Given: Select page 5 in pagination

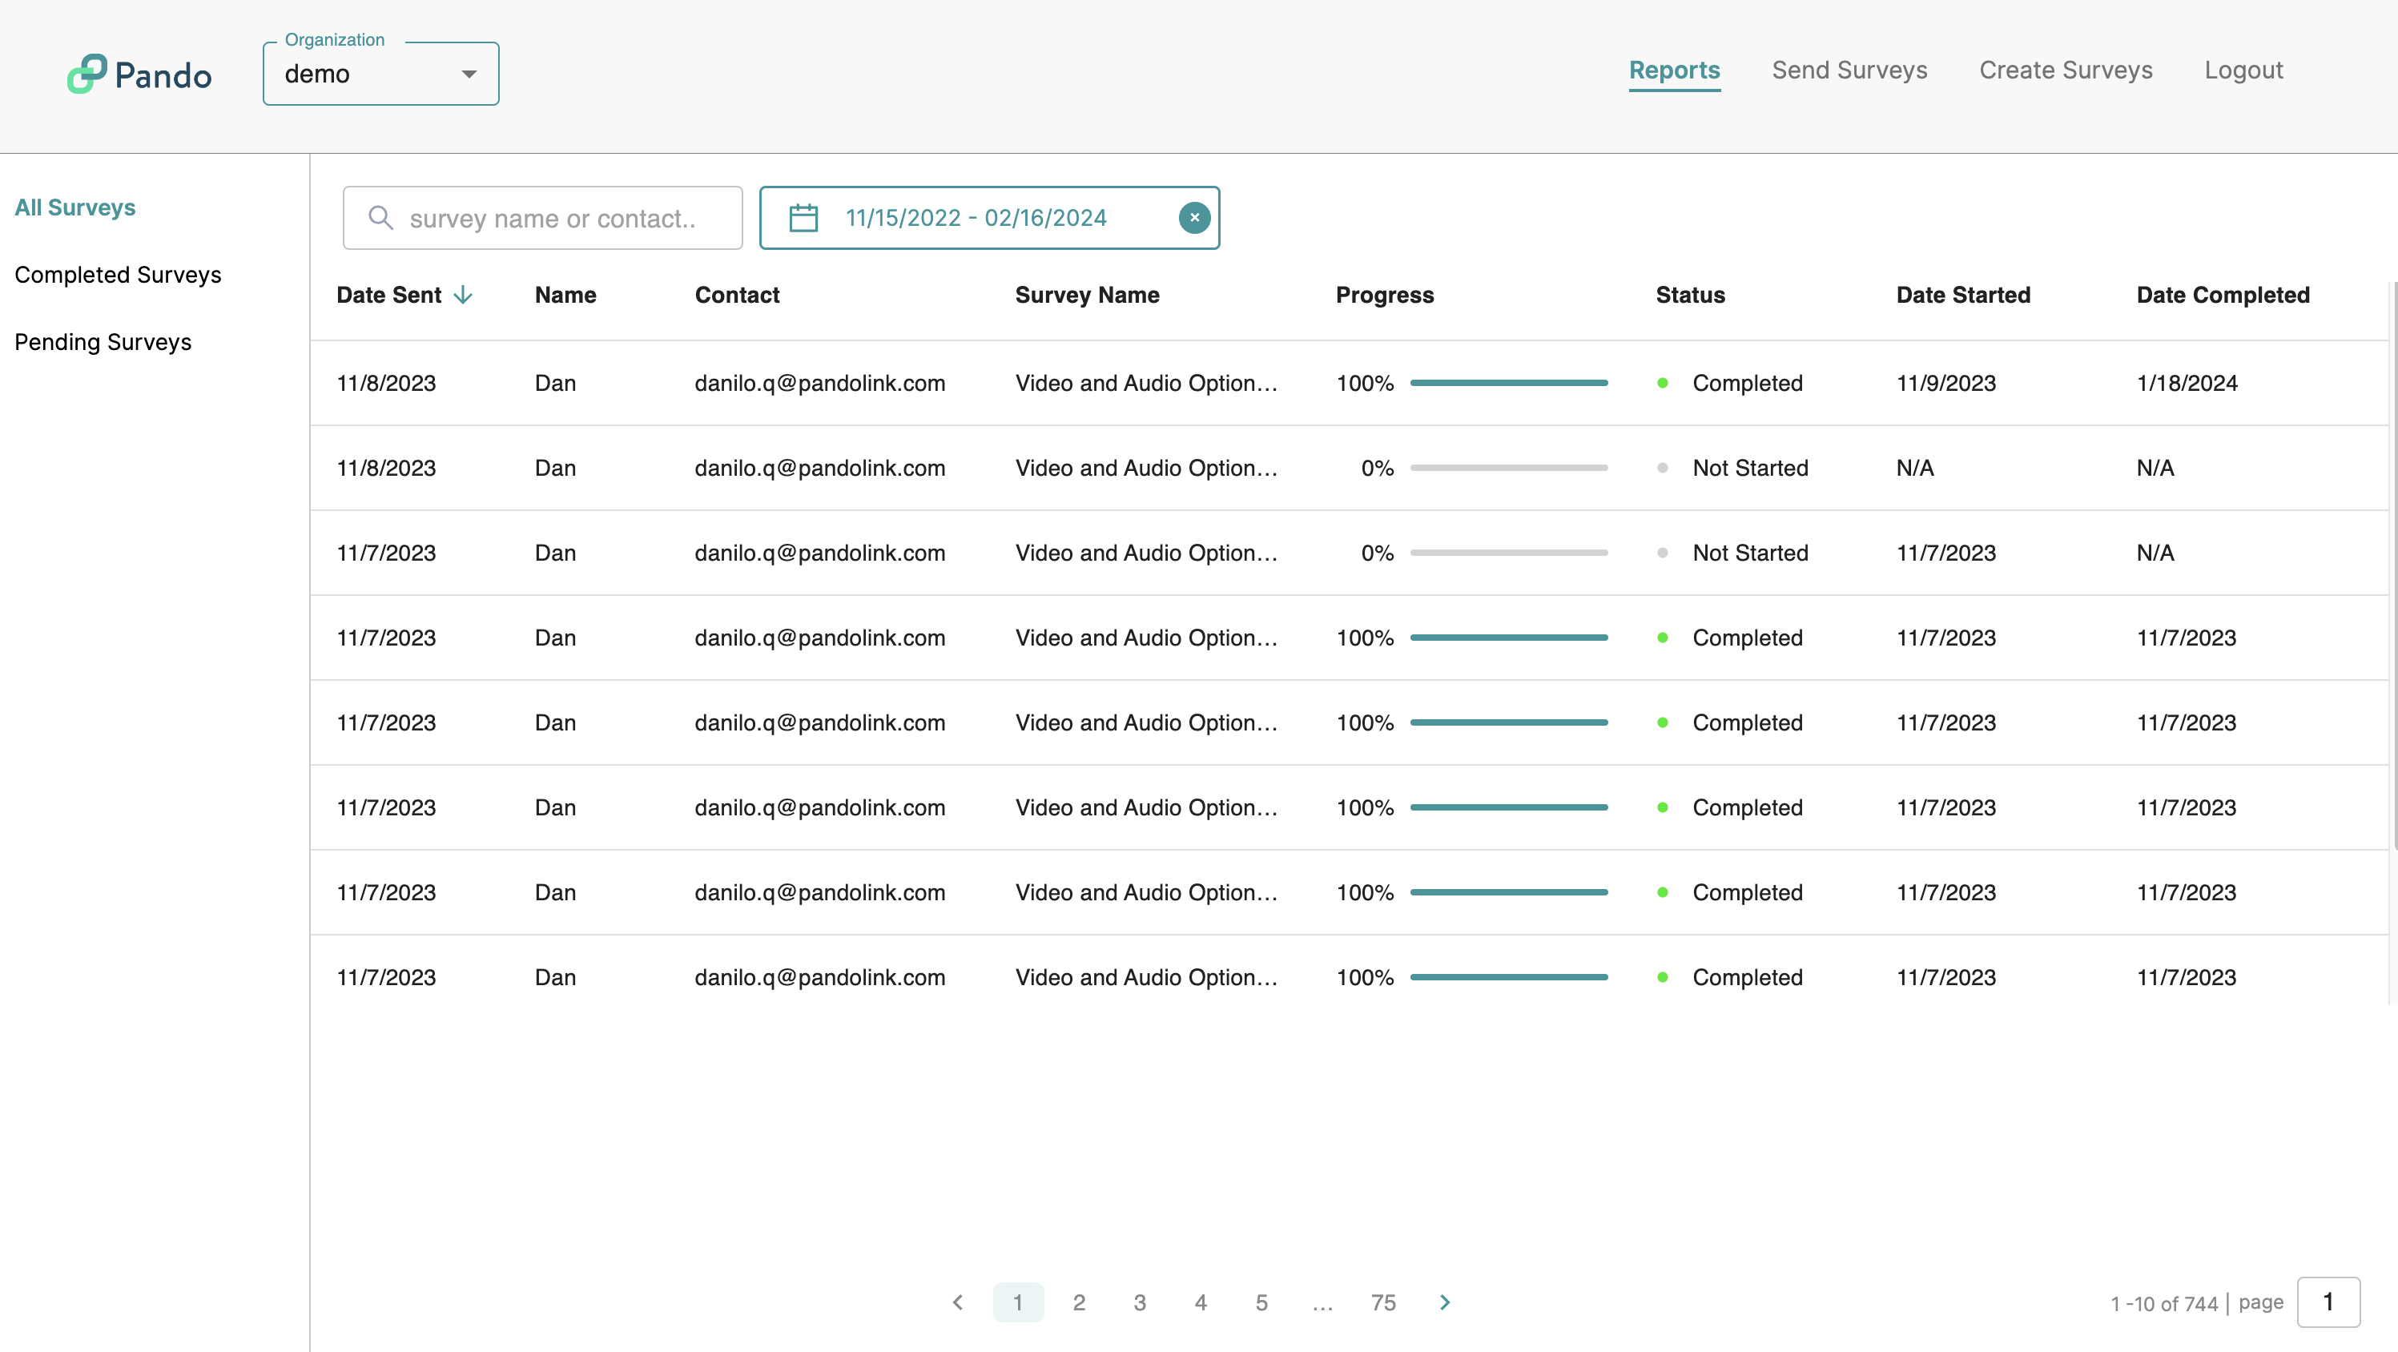Looking at the screenshot, I should coord(1261,1302).
